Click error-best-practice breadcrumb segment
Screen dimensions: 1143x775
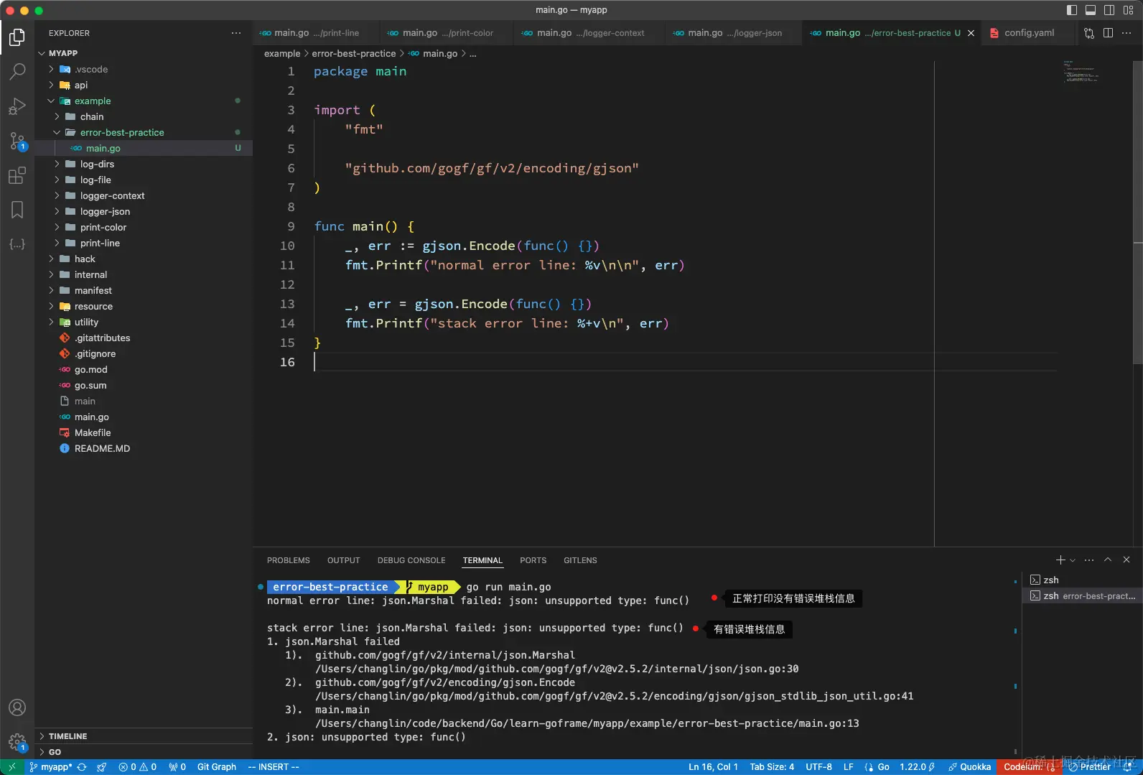(x=353, y=54)
